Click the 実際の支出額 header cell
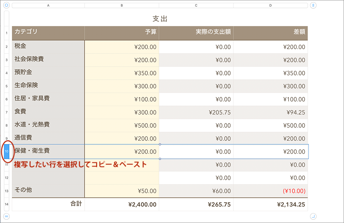 196,33
